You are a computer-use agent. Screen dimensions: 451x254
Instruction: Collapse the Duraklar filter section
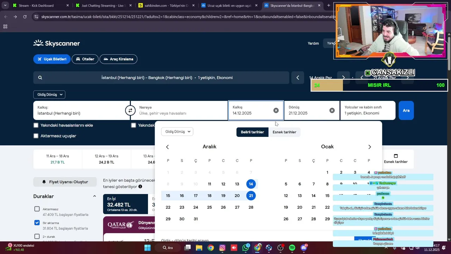[x=94, y=196]
